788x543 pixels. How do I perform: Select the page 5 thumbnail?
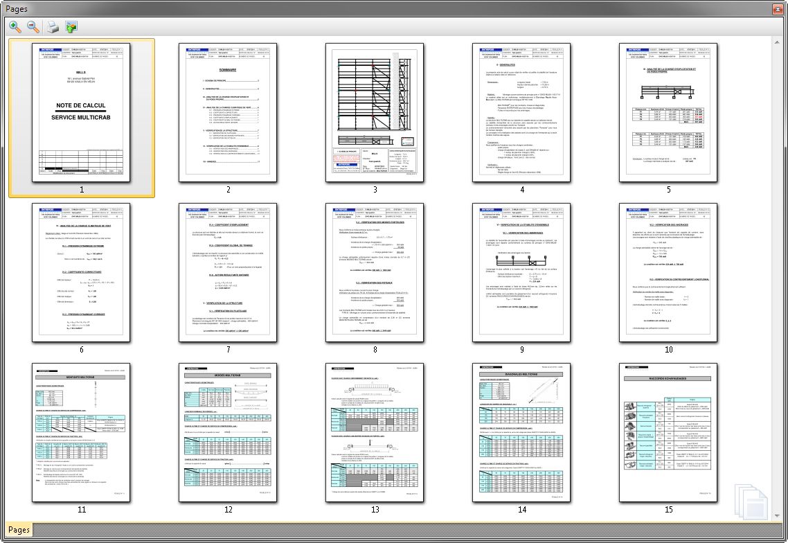click(x=668, y=112)
